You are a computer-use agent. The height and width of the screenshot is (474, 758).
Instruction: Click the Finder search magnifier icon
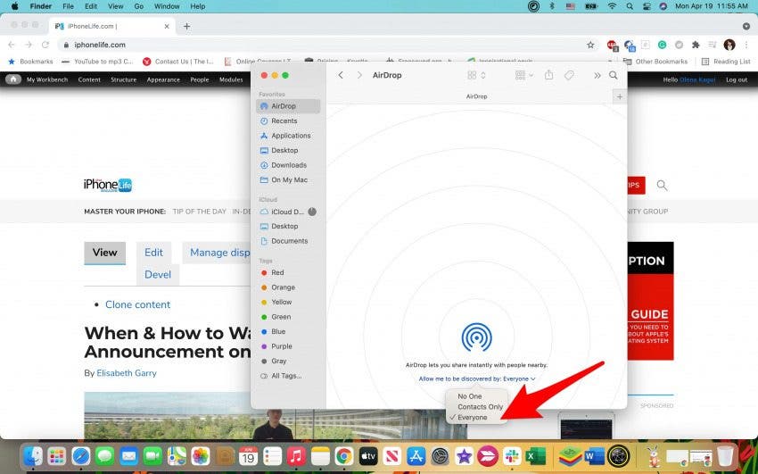click(x=614, y=76)
